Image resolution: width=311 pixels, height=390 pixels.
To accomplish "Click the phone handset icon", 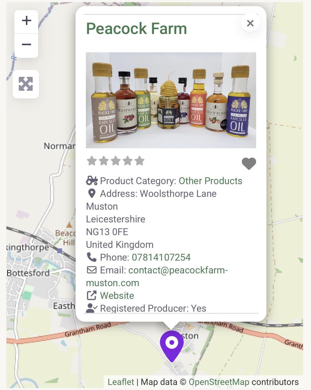I will click(92, 257).
